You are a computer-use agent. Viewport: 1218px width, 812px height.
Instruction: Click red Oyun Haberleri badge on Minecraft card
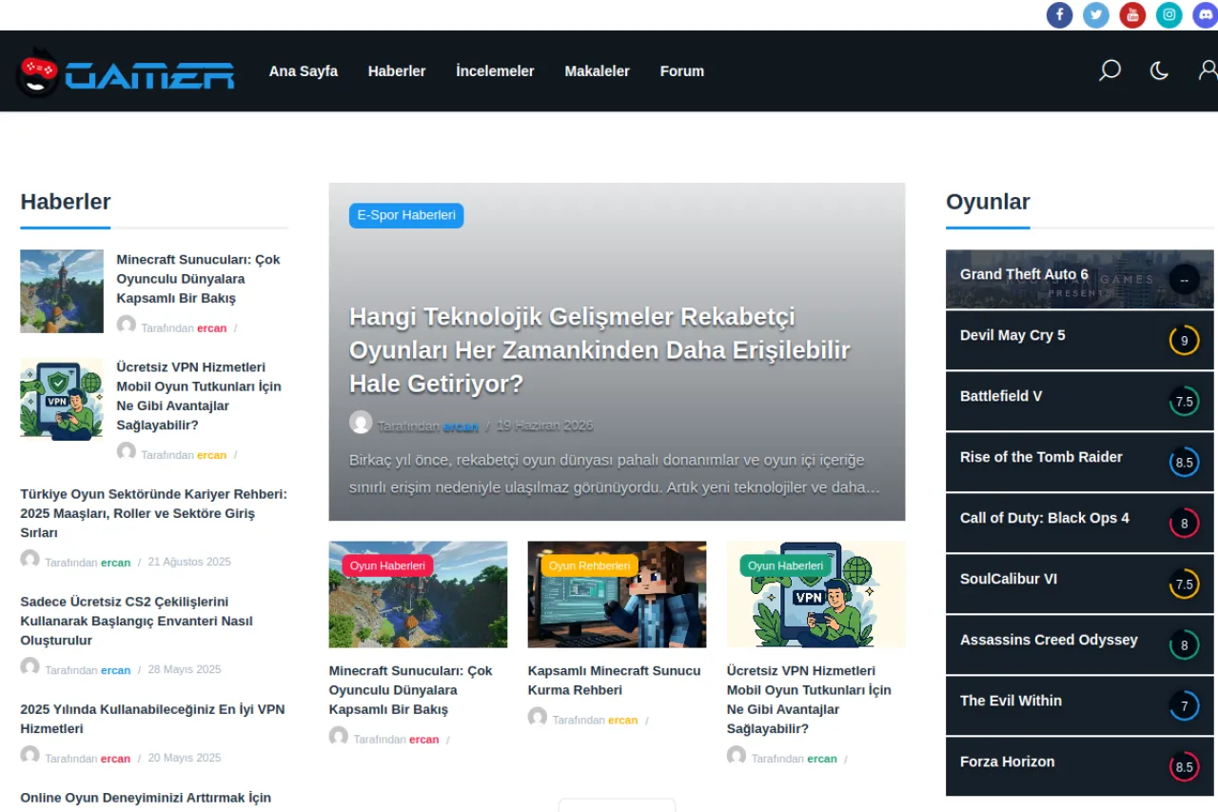click(387, 565)
